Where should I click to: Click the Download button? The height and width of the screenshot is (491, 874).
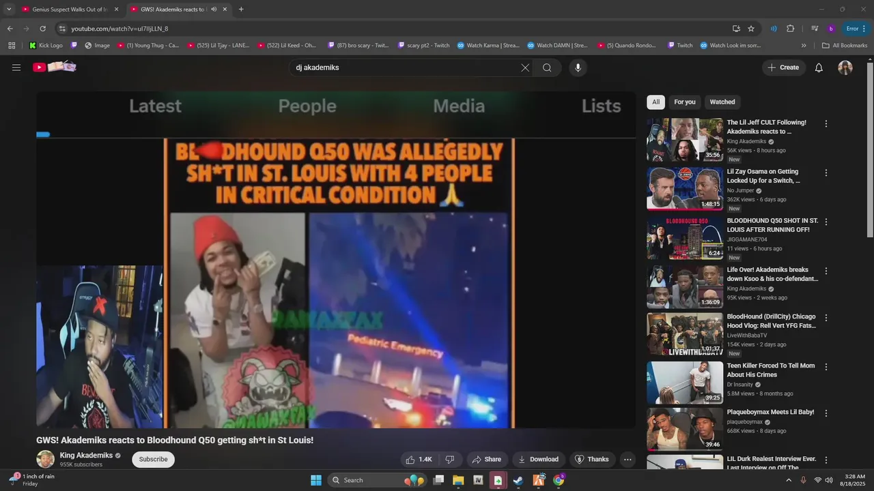click(538, 460)
